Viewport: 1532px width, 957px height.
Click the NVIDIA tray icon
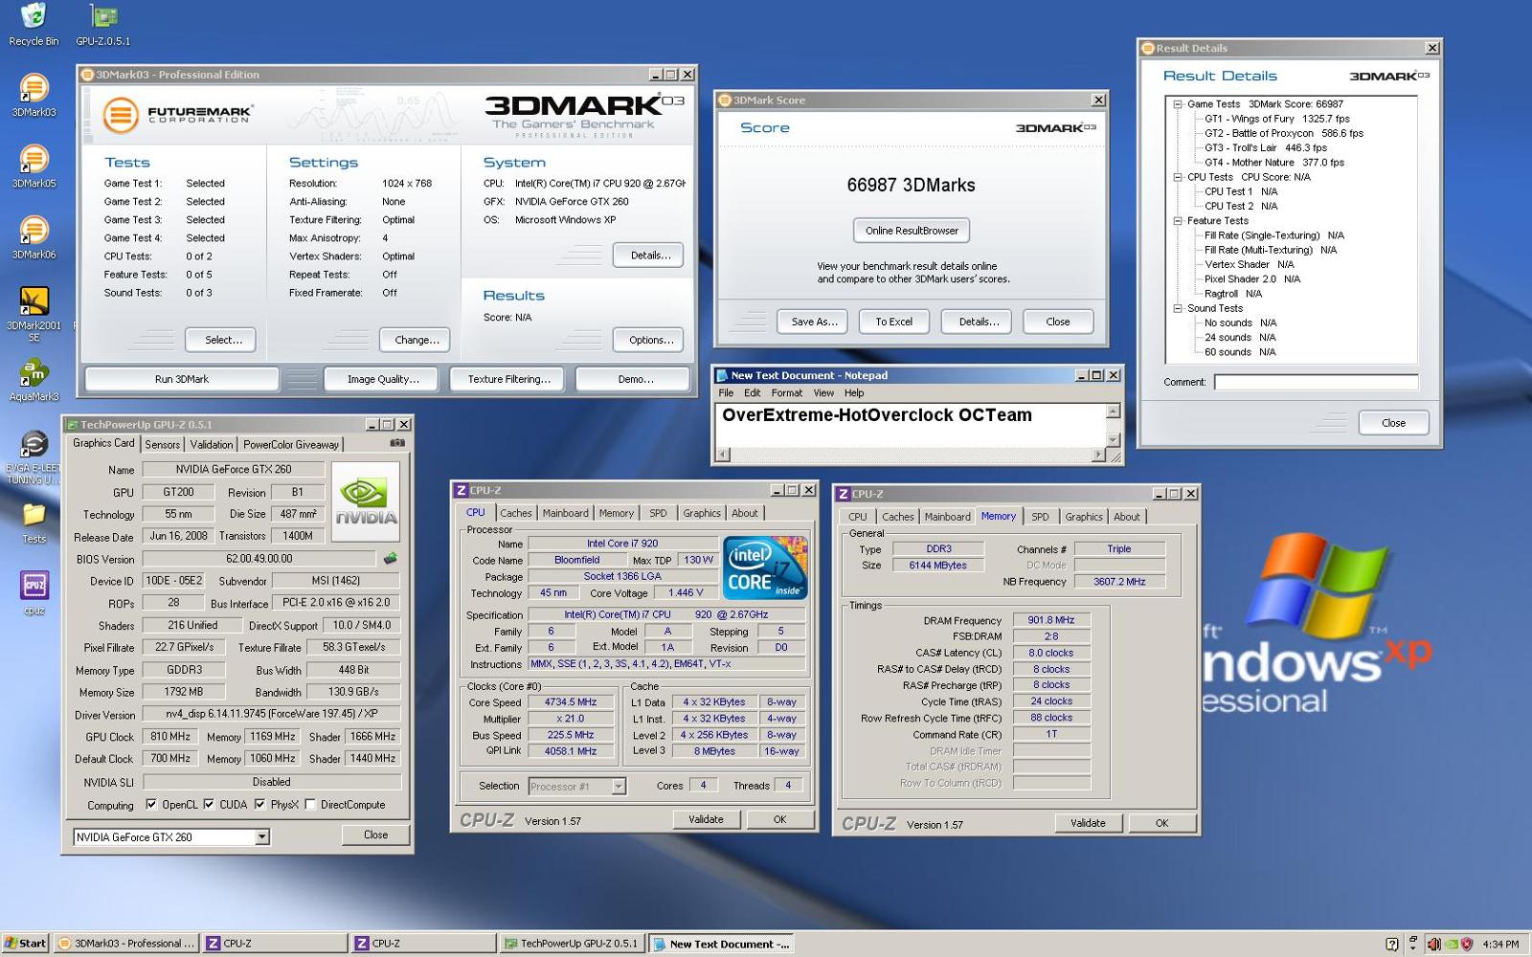[x=1451, y=944]
